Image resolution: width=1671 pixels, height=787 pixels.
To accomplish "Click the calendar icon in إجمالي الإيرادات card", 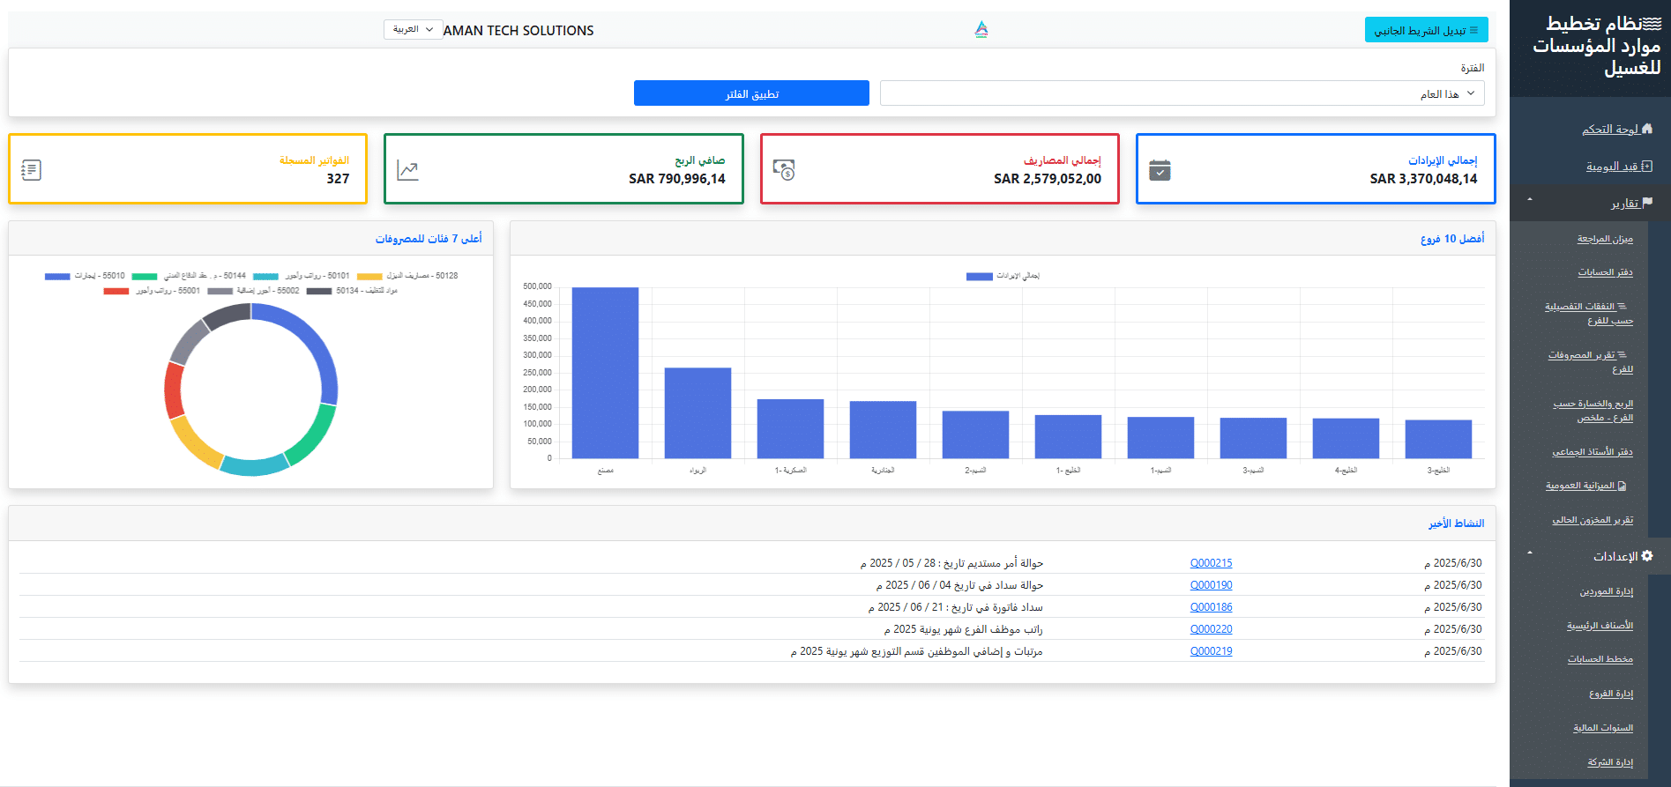I will point(1160,170).
